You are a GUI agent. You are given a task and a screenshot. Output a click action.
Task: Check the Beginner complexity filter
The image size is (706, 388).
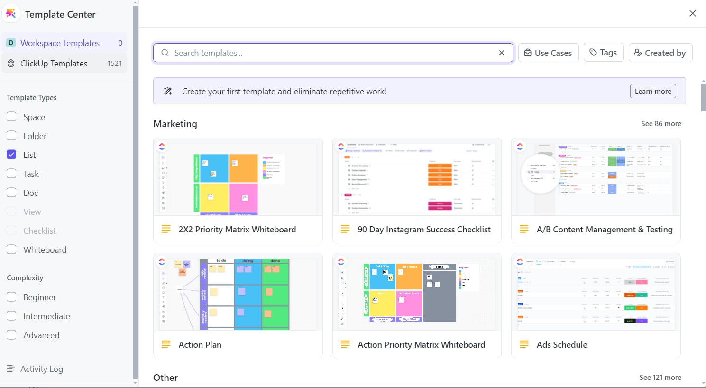click(11, 296)
